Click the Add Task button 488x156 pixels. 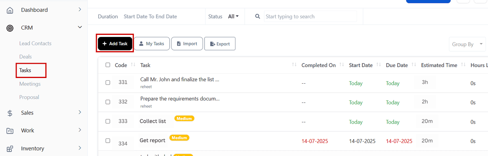115,43
